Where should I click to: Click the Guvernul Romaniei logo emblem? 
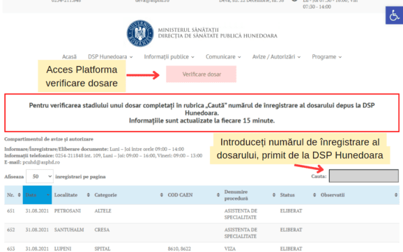(140, 33)
